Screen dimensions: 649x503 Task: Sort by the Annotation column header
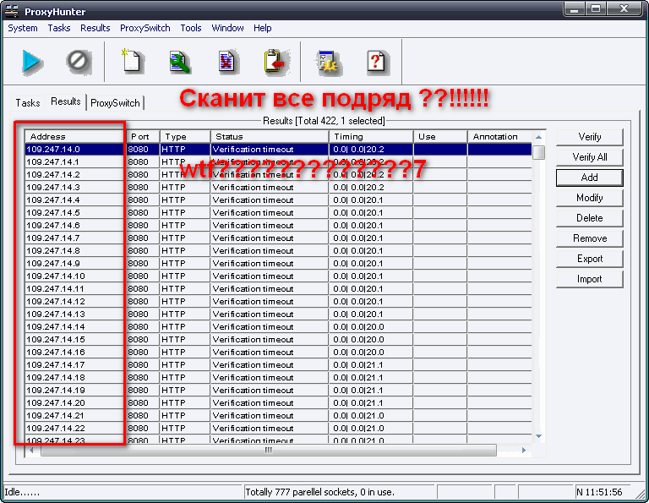pos(499,137)
